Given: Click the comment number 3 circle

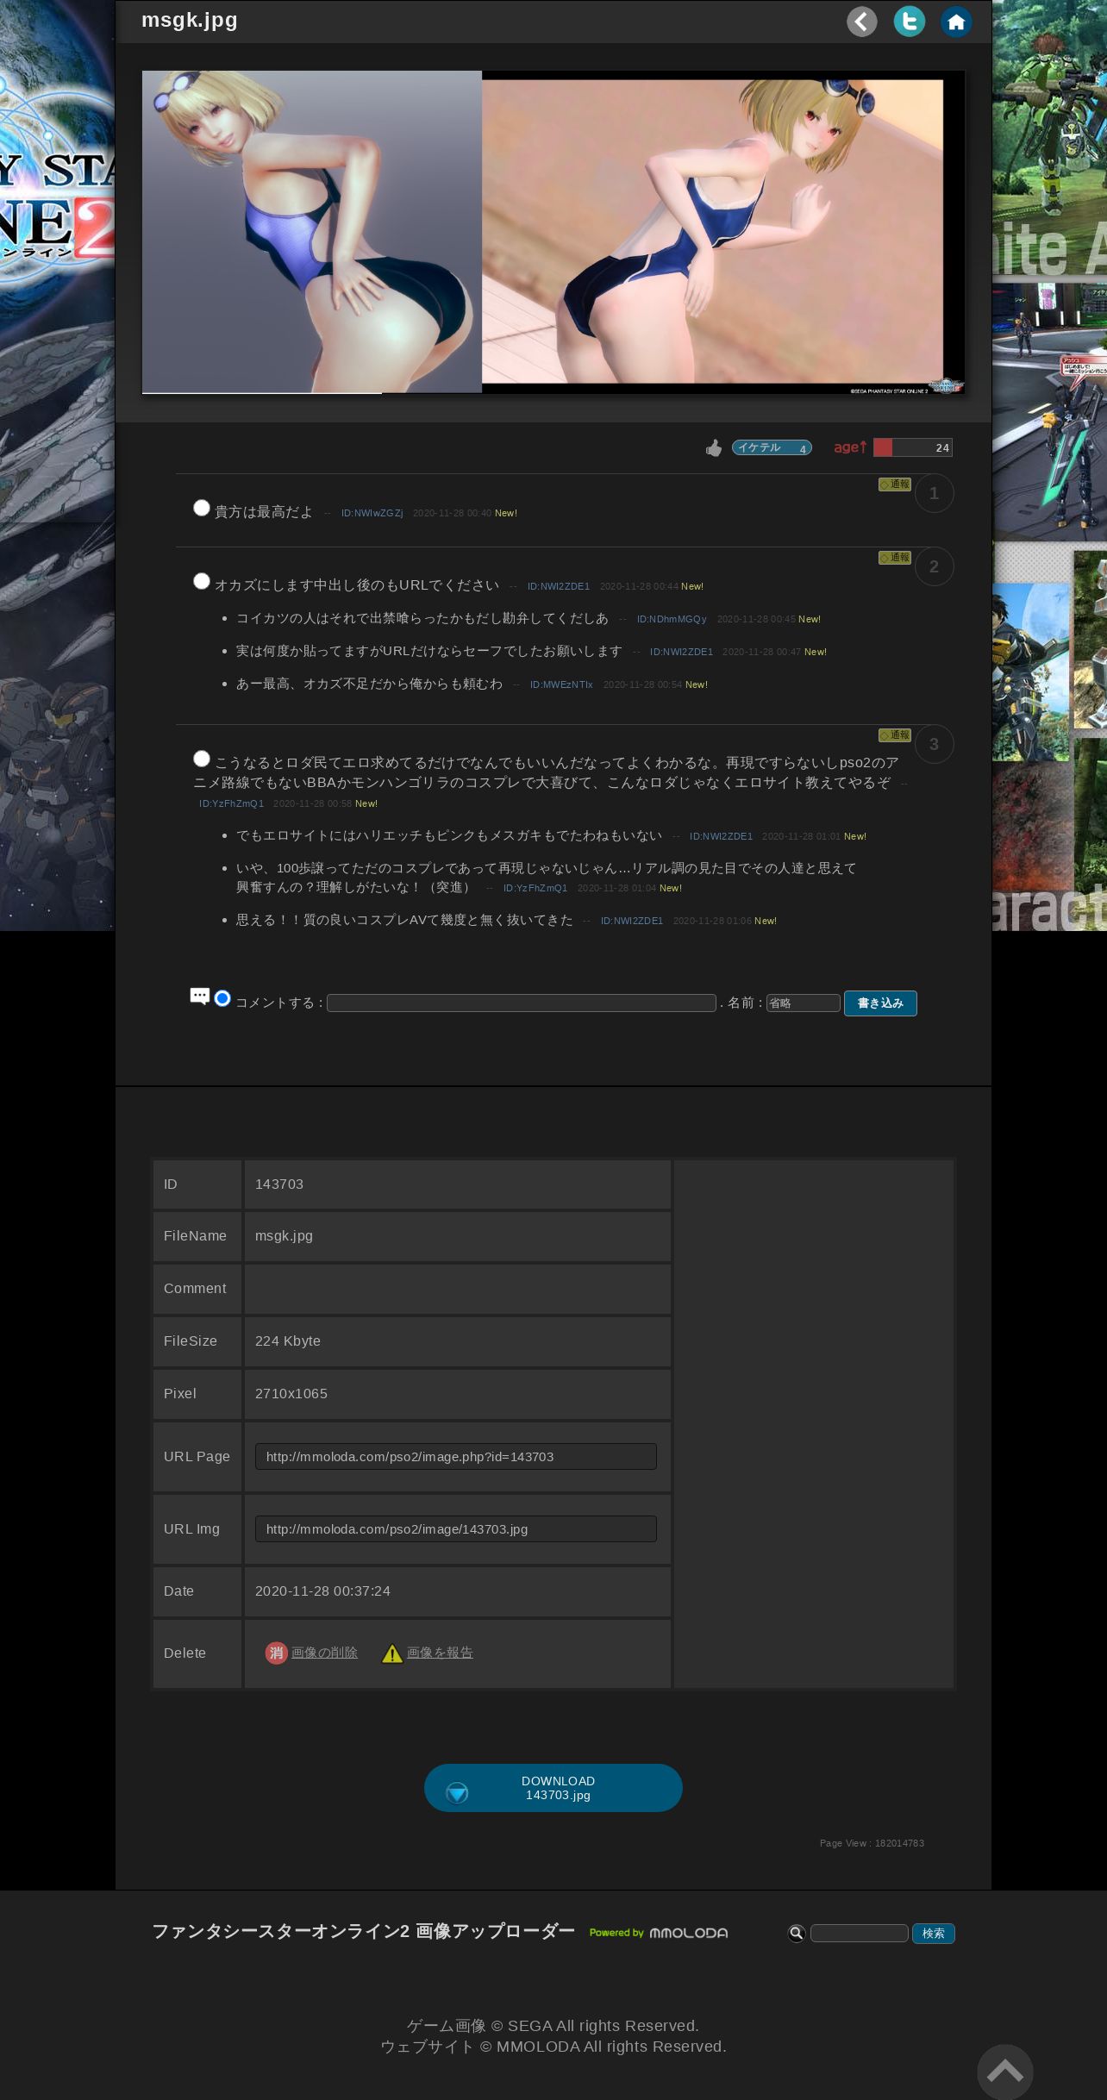Looking at the screenshot, I should tap(934, 744).
